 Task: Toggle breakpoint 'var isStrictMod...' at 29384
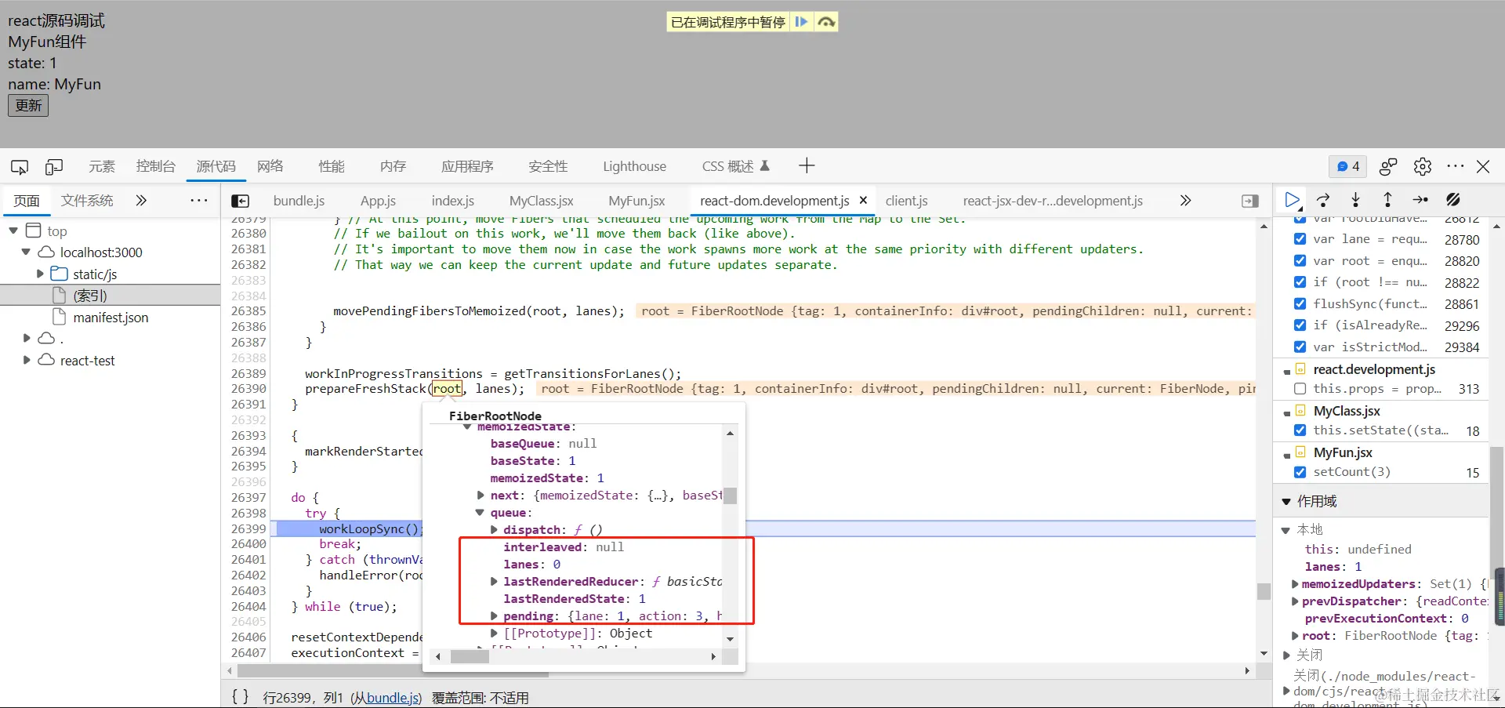1300,347
